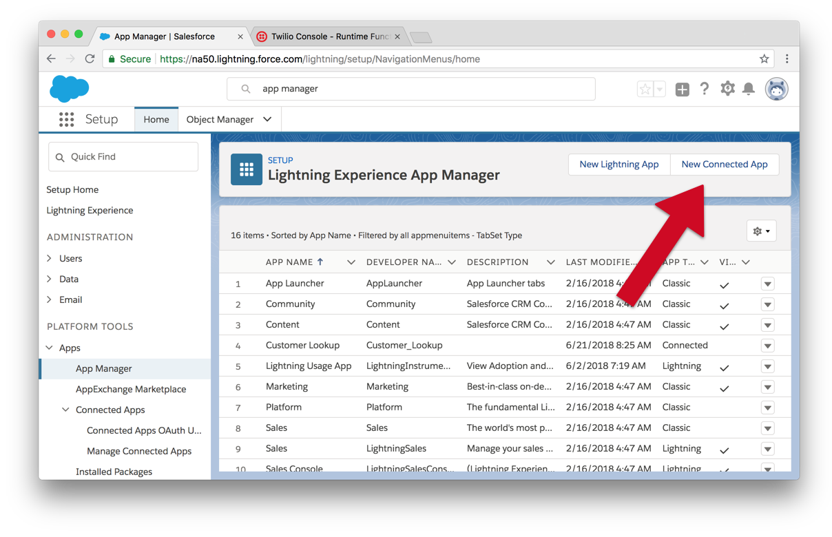Expand the Data tree node

[50, 279]
